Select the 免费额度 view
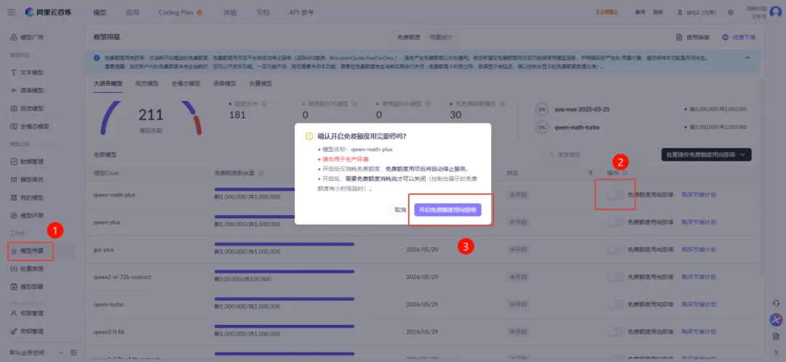Image resolution: width=786 pixels, height=362 pixels. tap(408, 37)
